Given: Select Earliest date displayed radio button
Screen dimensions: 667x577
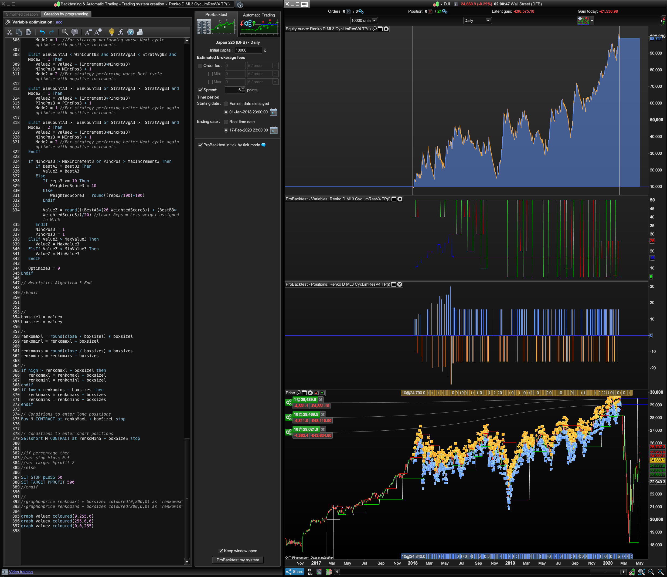Looking at the screenshot, I should 226,104.
